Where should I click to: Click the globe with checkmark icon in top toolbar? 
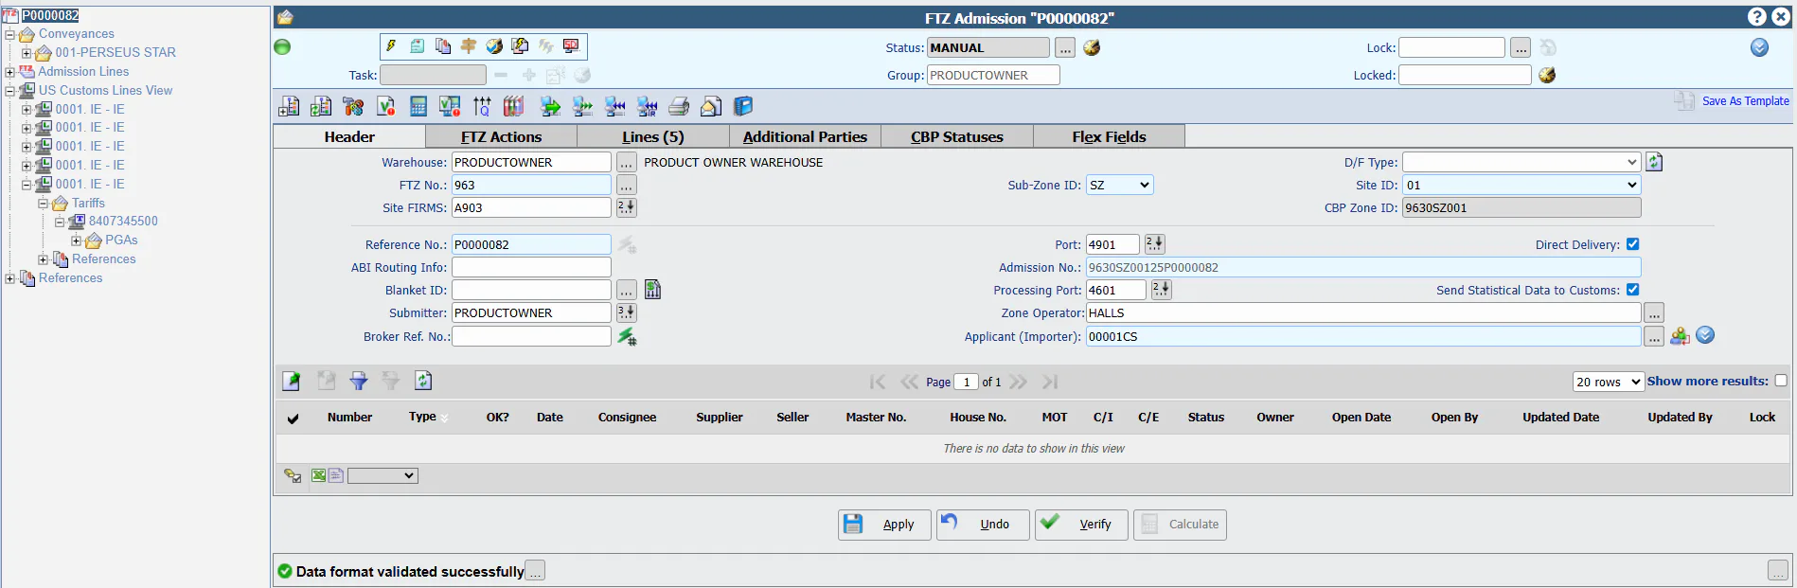[494, 46]
